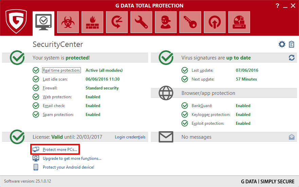Click the check icon beside BankGuard

point(184,105)
